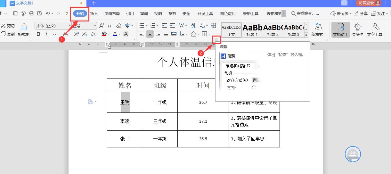Click the Undo arrow
The height and width of the screenshot is (174, 391).
point(48,13)
